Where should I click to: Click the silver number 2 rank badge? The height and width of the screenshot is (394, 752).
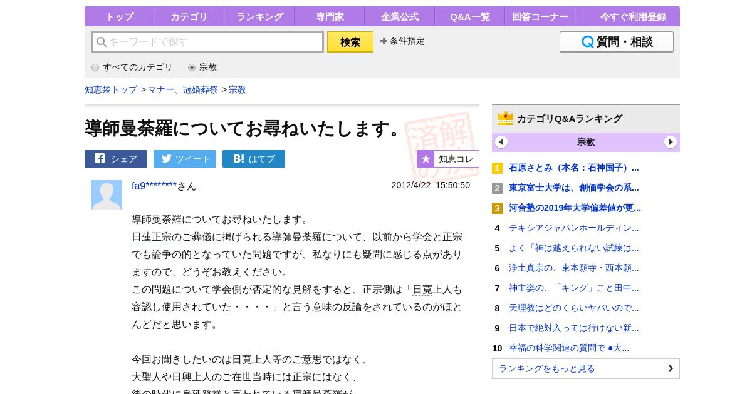[x=497, y=188]
